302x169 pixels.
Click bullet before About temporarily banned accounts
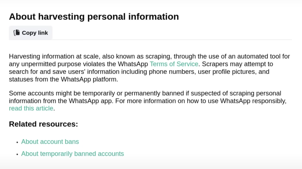[17, 154]
